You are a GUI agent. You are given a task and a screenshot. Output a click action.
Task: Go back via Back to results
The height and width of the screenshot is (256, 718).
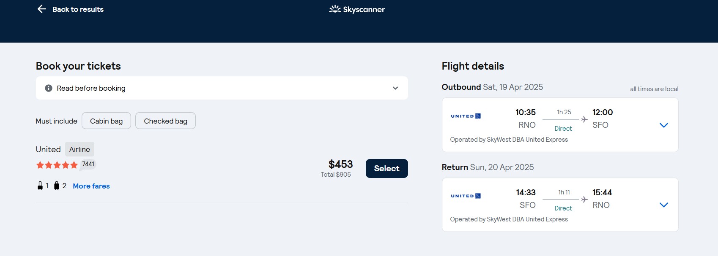[78, 9]
